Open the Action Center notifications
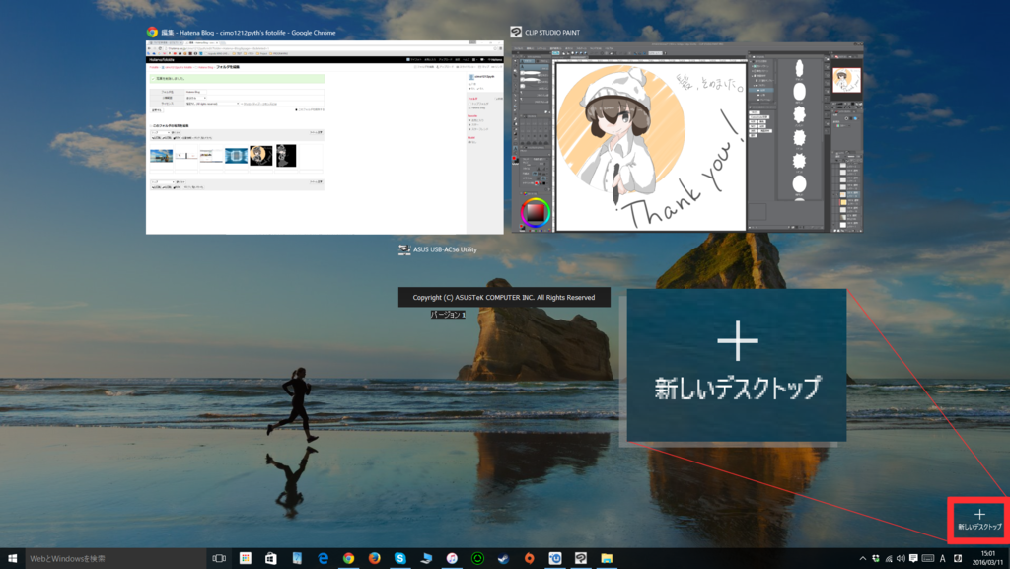The height and width of the screenshot is (569, 1010). [x=913, y=558]
